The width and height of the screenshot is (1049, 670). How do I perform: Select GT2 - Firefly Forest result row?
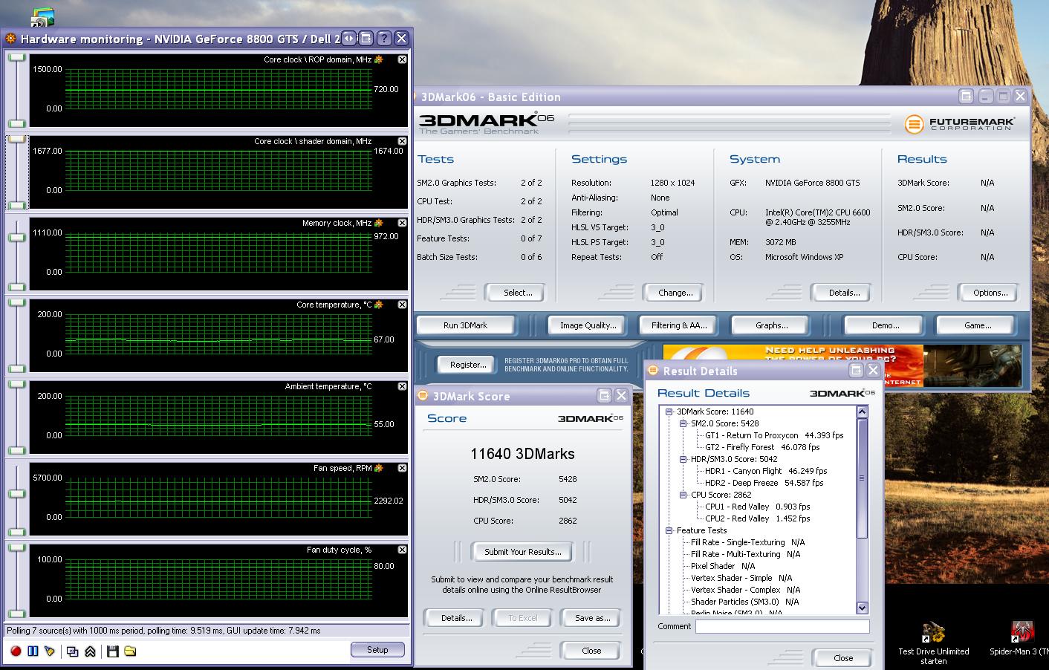pyautogui.click(x=762, y=447)
